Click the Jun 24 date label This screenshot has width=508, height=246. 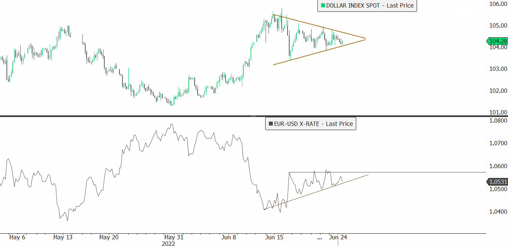coord(338,237)
